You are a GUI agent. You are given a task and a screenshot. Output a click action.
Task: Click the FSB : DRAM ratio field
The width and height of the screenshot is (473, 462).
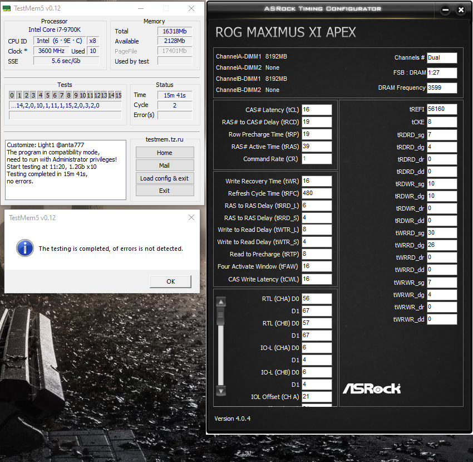click(x=442, y=72)
